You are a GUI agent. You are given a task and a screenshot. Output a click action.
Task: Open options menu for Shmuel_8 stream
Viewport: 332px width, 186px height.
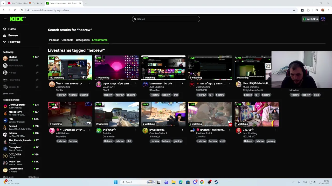[x=182, y=130]
